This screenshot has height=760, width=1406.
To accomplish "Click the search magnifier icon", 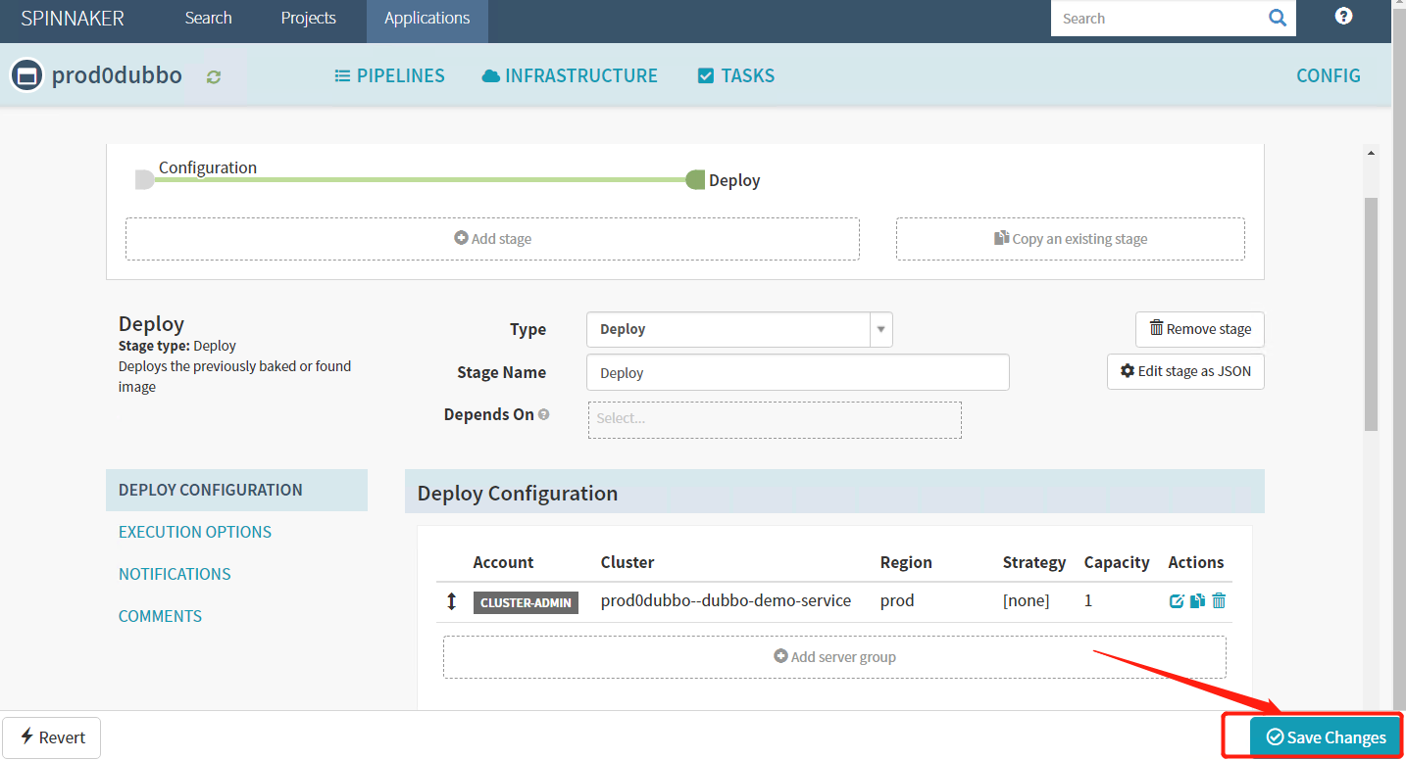I will click(x=1277, y=18).
